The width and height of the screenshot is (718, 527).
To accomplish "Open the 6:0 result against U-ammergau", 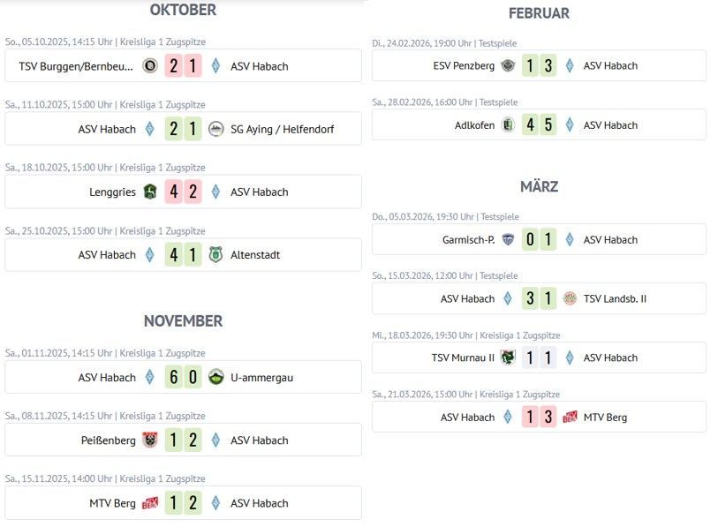I will click(183, 377).
